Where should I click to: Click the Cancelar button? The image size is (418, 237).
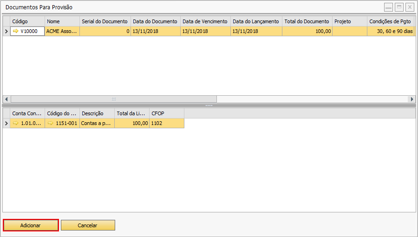coord(88,225)
